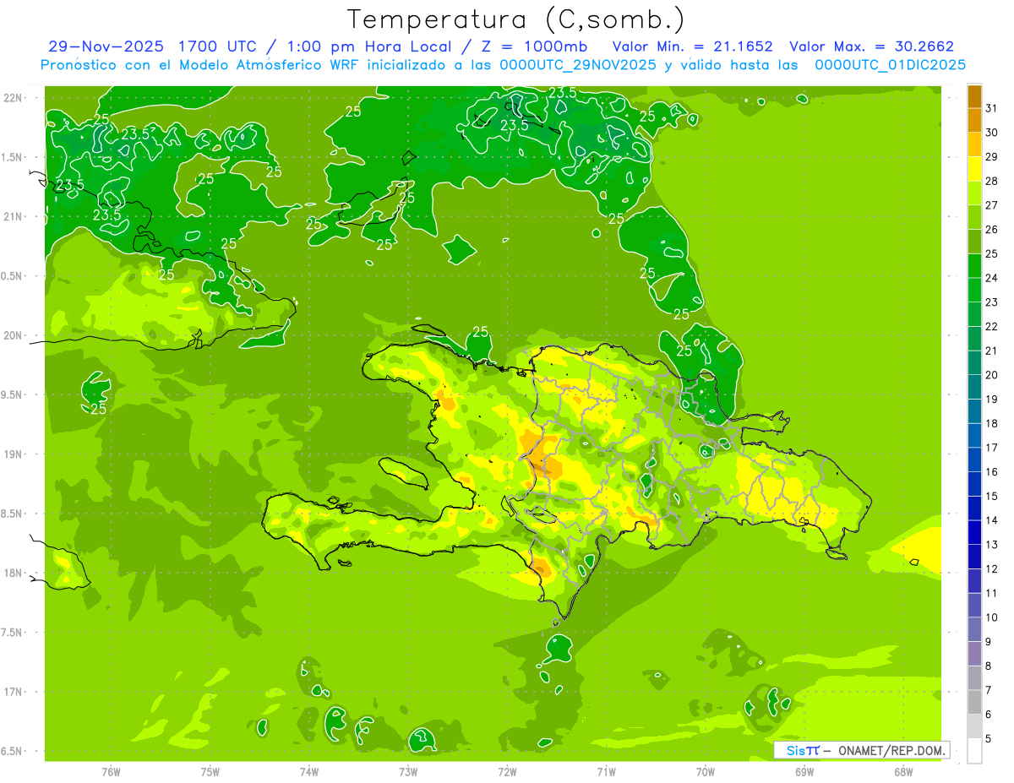The width and height of the screenshot is (1014, 783).
Task: Pick the gray swatch between 6 and 7
Action: click(974, 703)
